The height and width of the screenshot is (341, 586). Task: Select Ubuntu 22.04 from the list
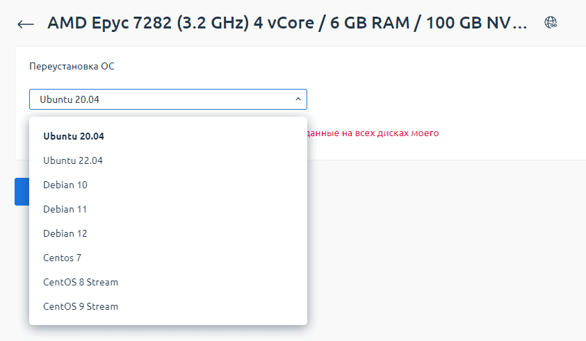coord(73,160)
